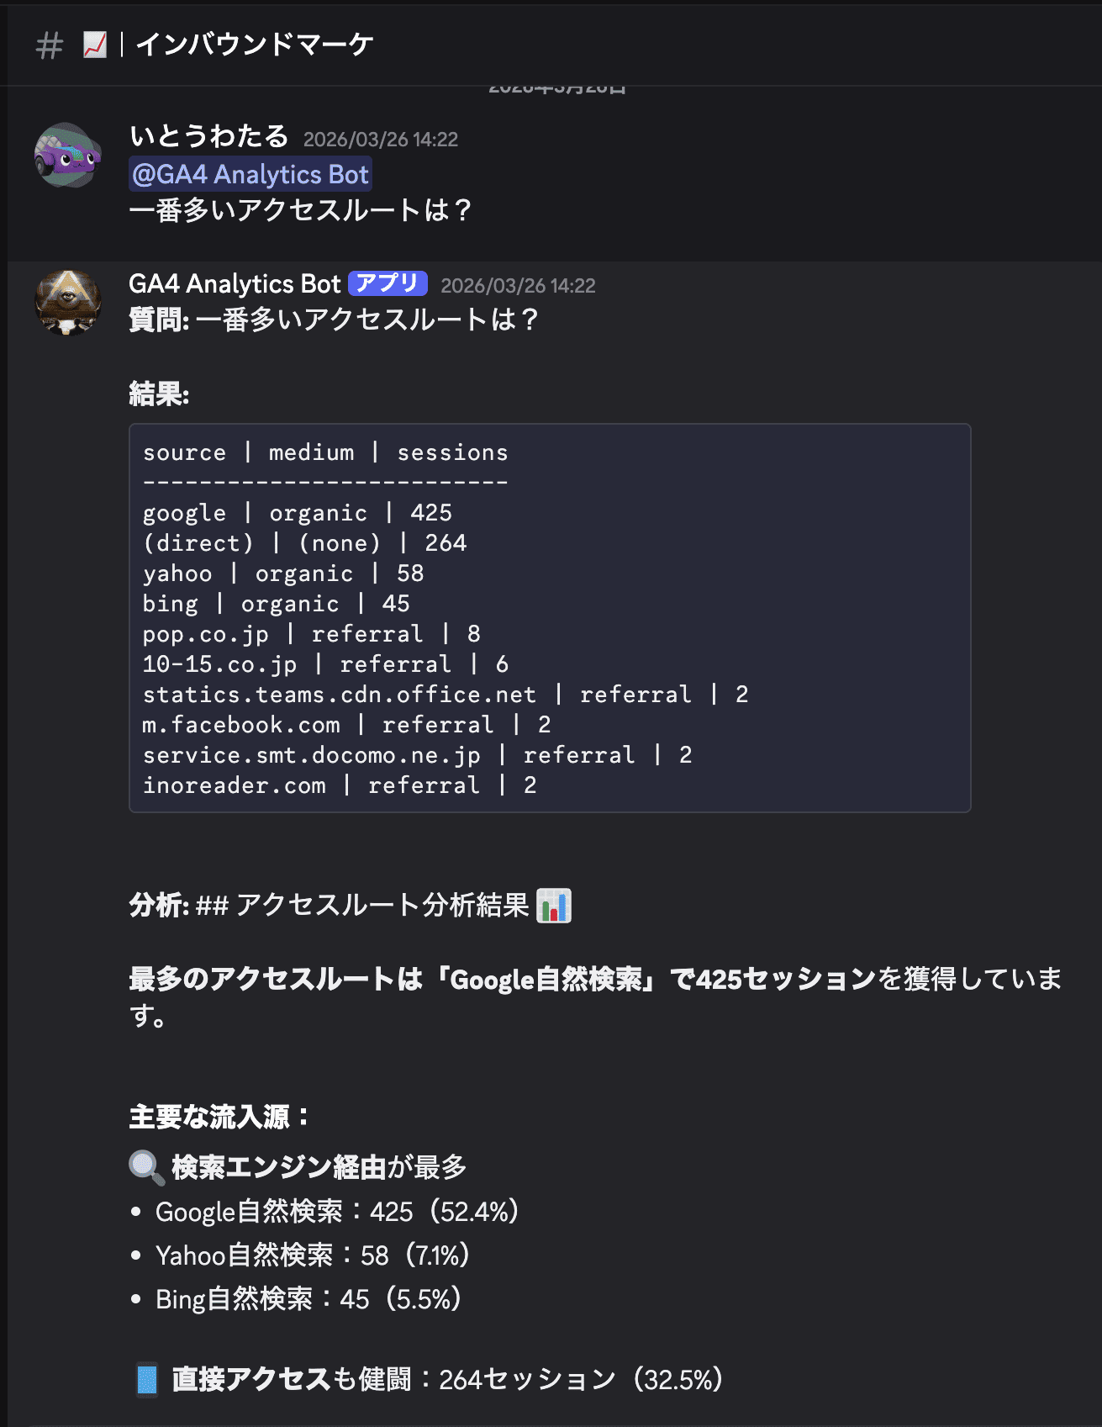Click the blue book emoji near 直接アクセス
This screenshot has height=1427, width=1102.
click(x=147, y=1380)
